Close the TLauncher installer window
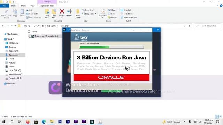Image resolution: width=223 pixels, height=125 pixels. tap(158, 30)
